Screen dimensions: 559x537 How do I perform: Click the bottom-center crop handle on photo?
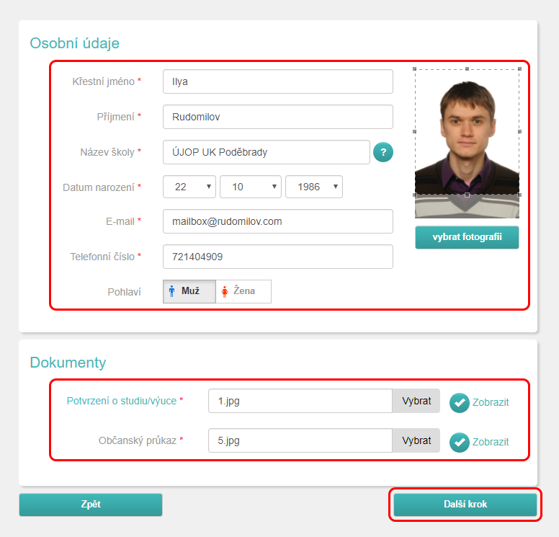tap(467, 195)
